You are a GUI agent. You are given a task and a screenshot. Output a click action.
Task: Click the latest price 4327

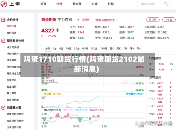[48, 31]
